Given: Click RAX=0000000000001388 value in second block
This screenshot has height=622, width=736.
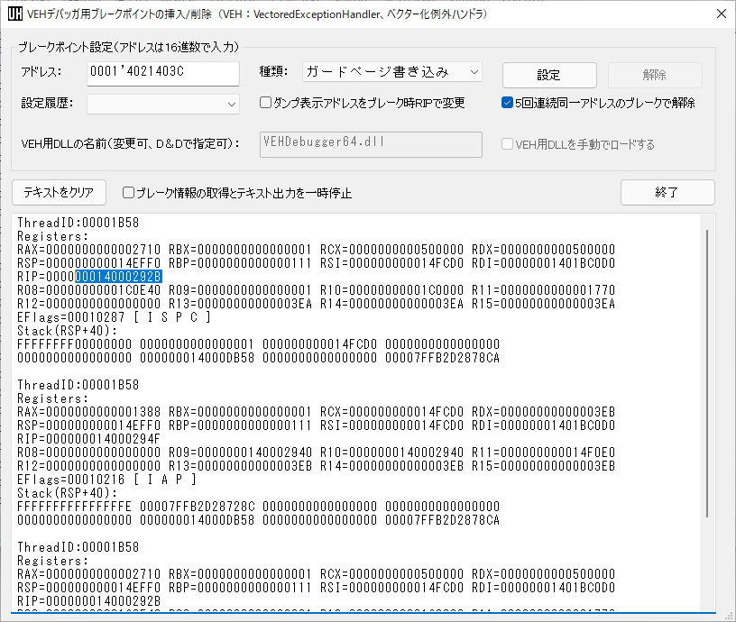Looking at the screenshot, I should coord(89,412).
